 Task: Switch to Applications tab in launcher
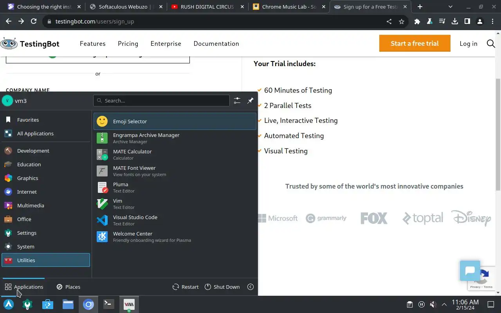24,287
